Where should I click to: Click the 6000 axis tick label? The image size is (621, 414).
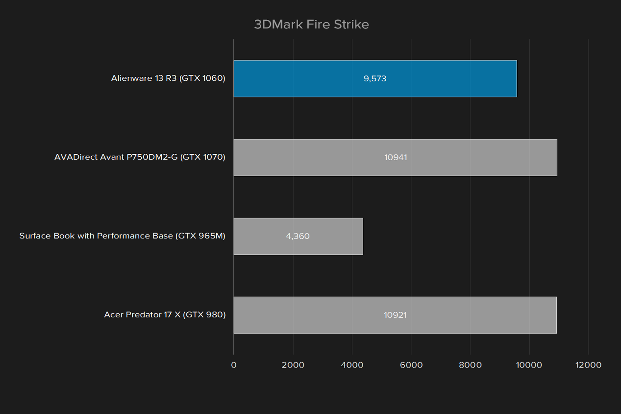[411, 365]
